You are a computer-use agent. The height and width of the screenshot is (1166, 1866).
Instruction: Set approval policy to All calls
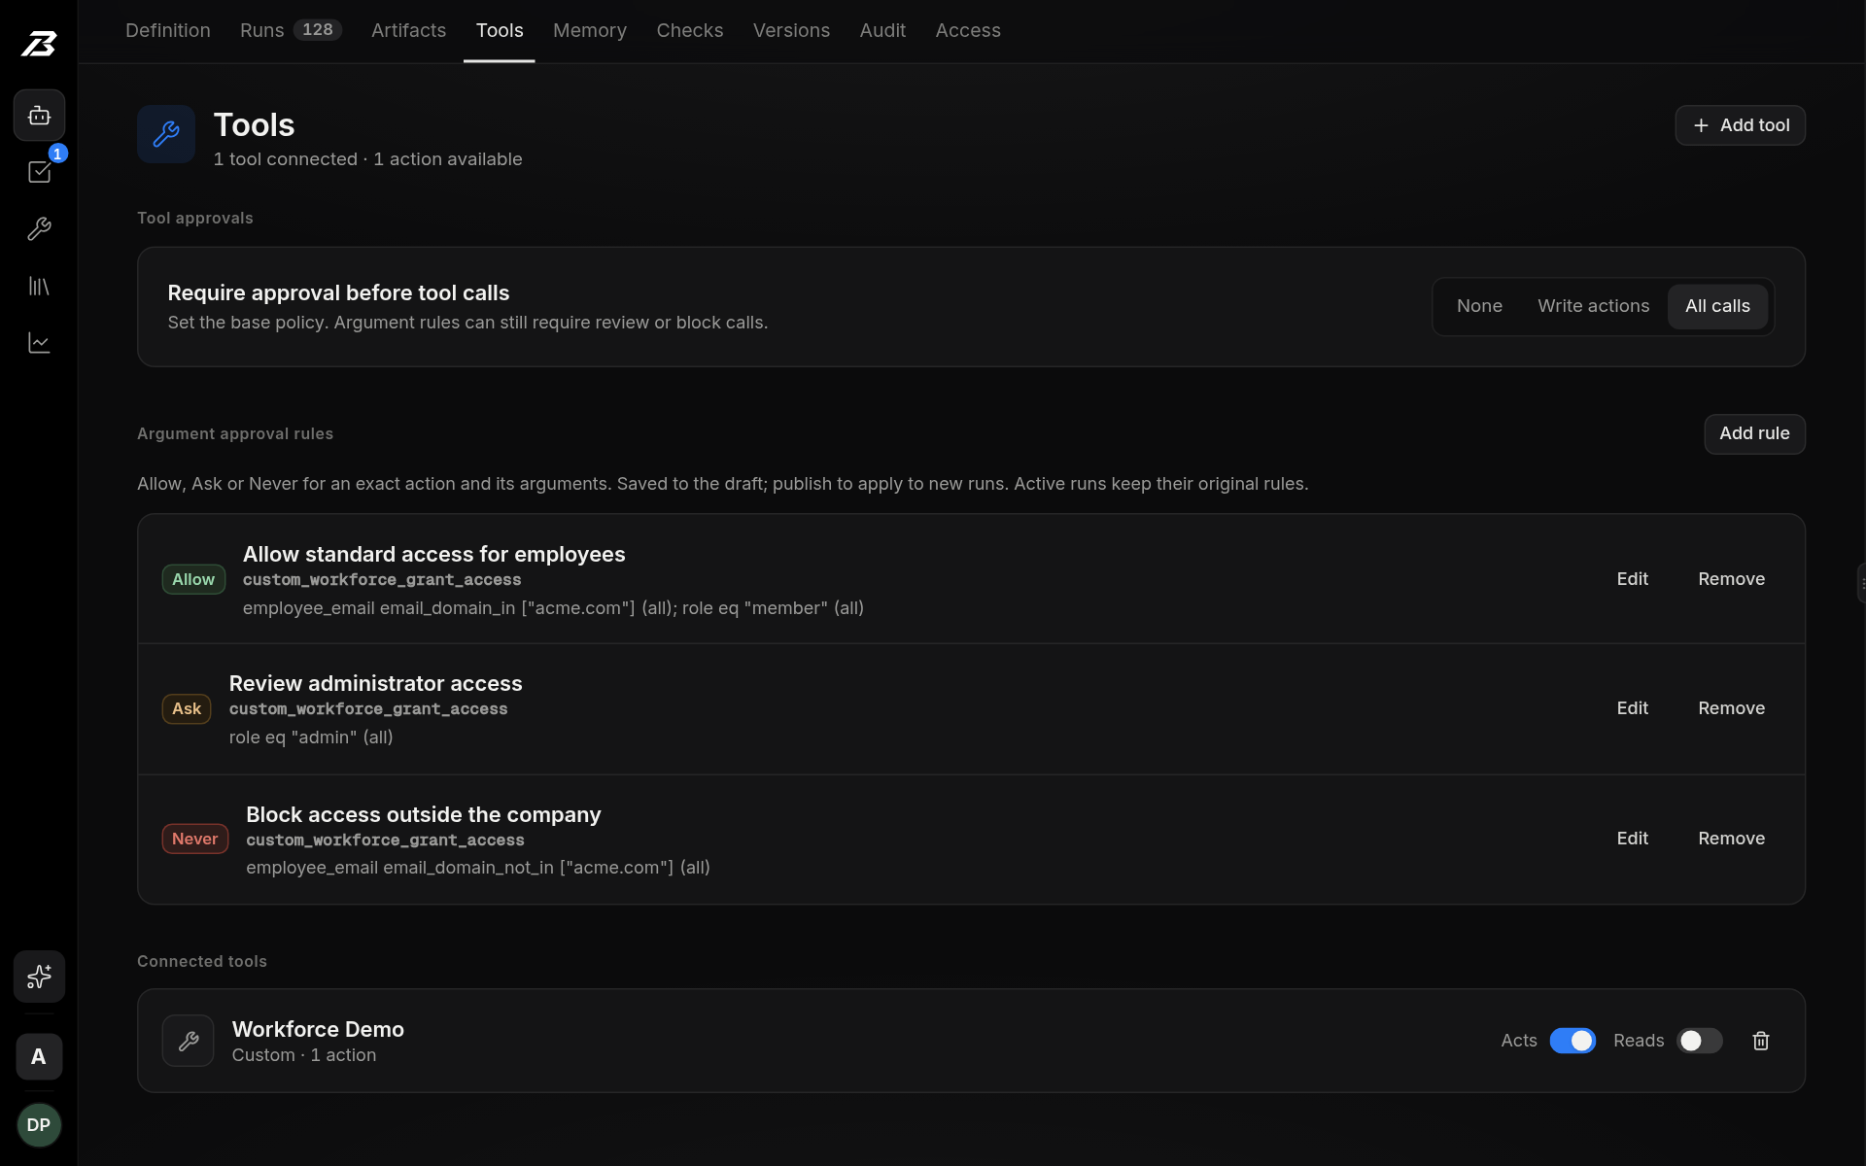coord(1717,306)
